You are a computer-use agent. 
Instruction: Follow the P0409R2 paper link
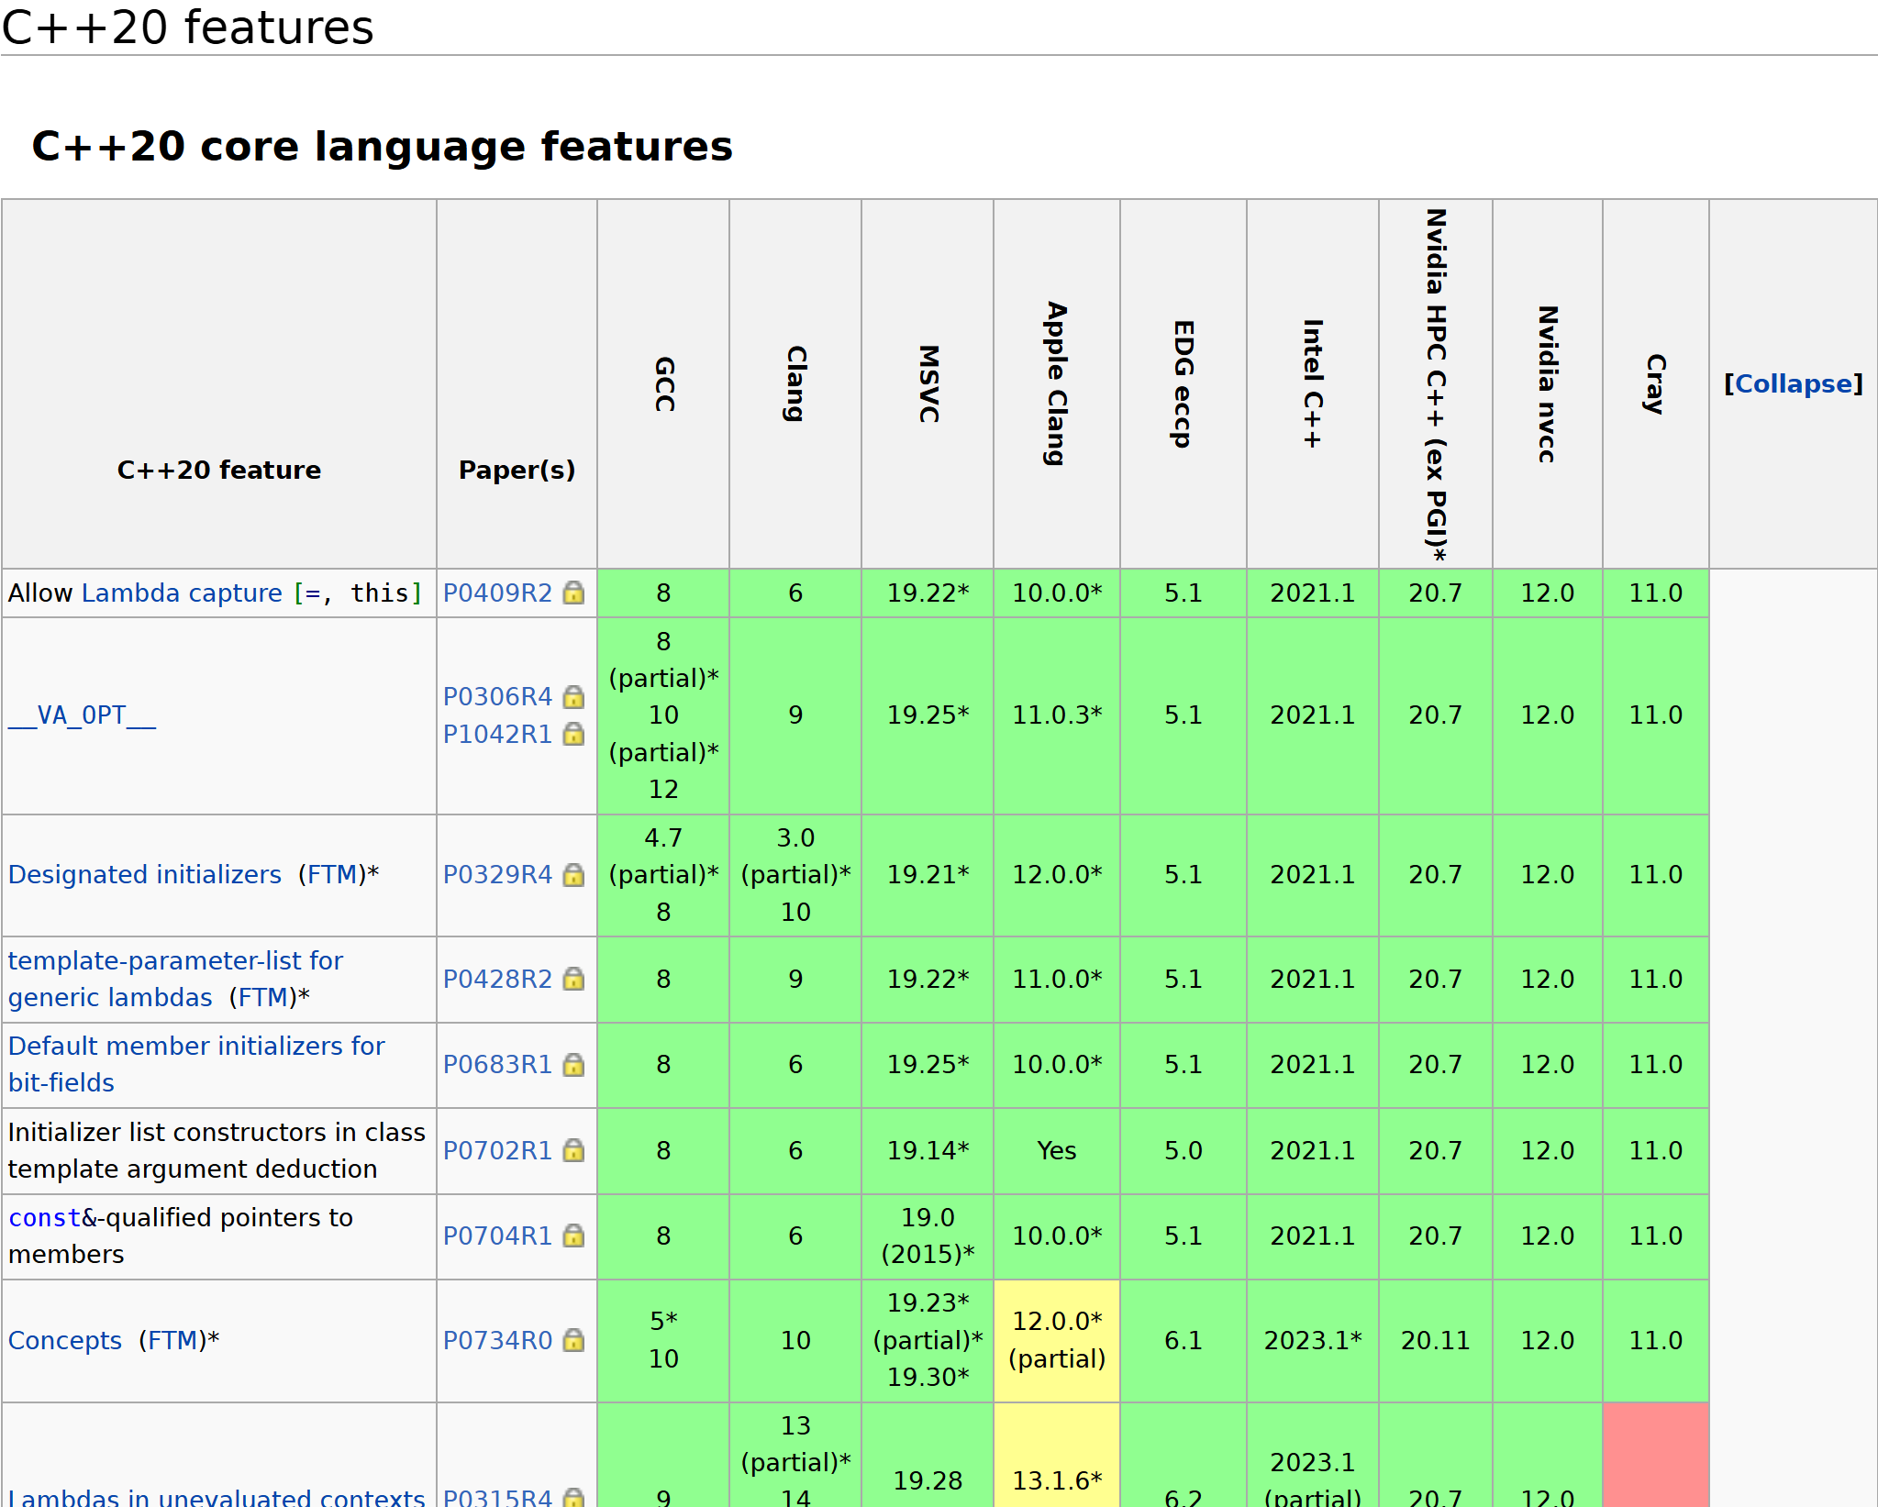(498, 593)
